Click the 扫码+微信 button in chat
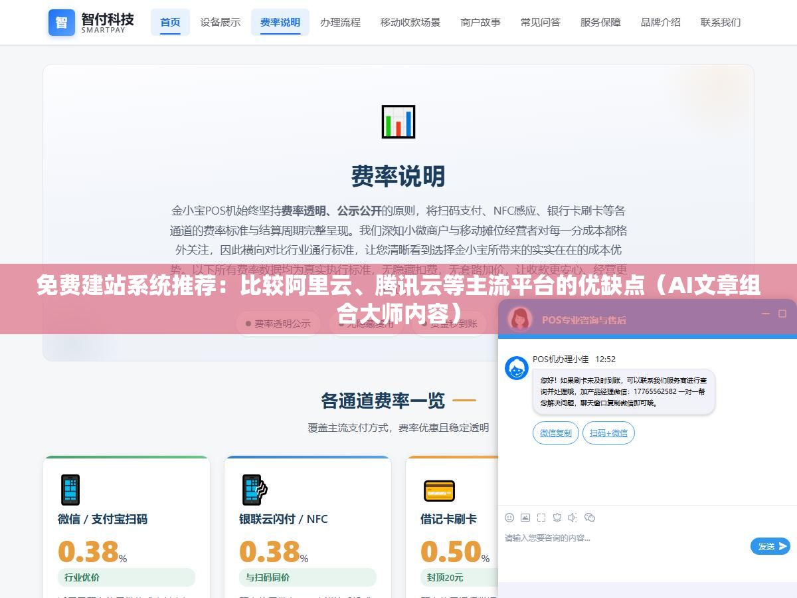The width and height of the screenshot is (797, 598). click(x=608, y=433)
